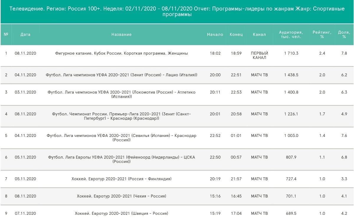Viewport: 354px width, 221px height.
Task: Click end time 18:59
Action: (x=236, y=53)
